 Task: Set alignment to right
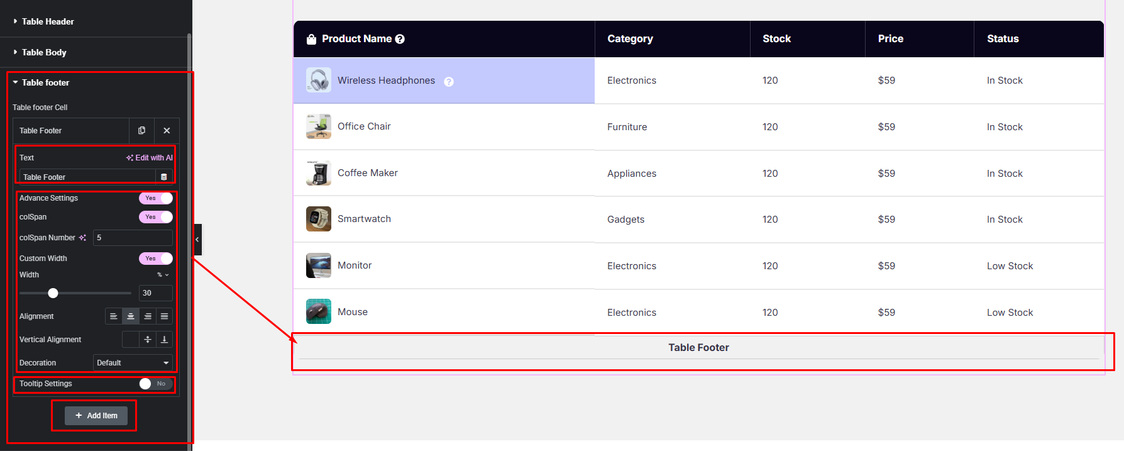(x=148, y=316)
